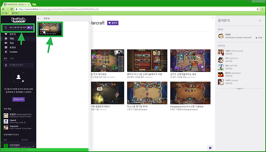
Task: Click the zzarungna green profile avatar
Action: click(6, 146)
